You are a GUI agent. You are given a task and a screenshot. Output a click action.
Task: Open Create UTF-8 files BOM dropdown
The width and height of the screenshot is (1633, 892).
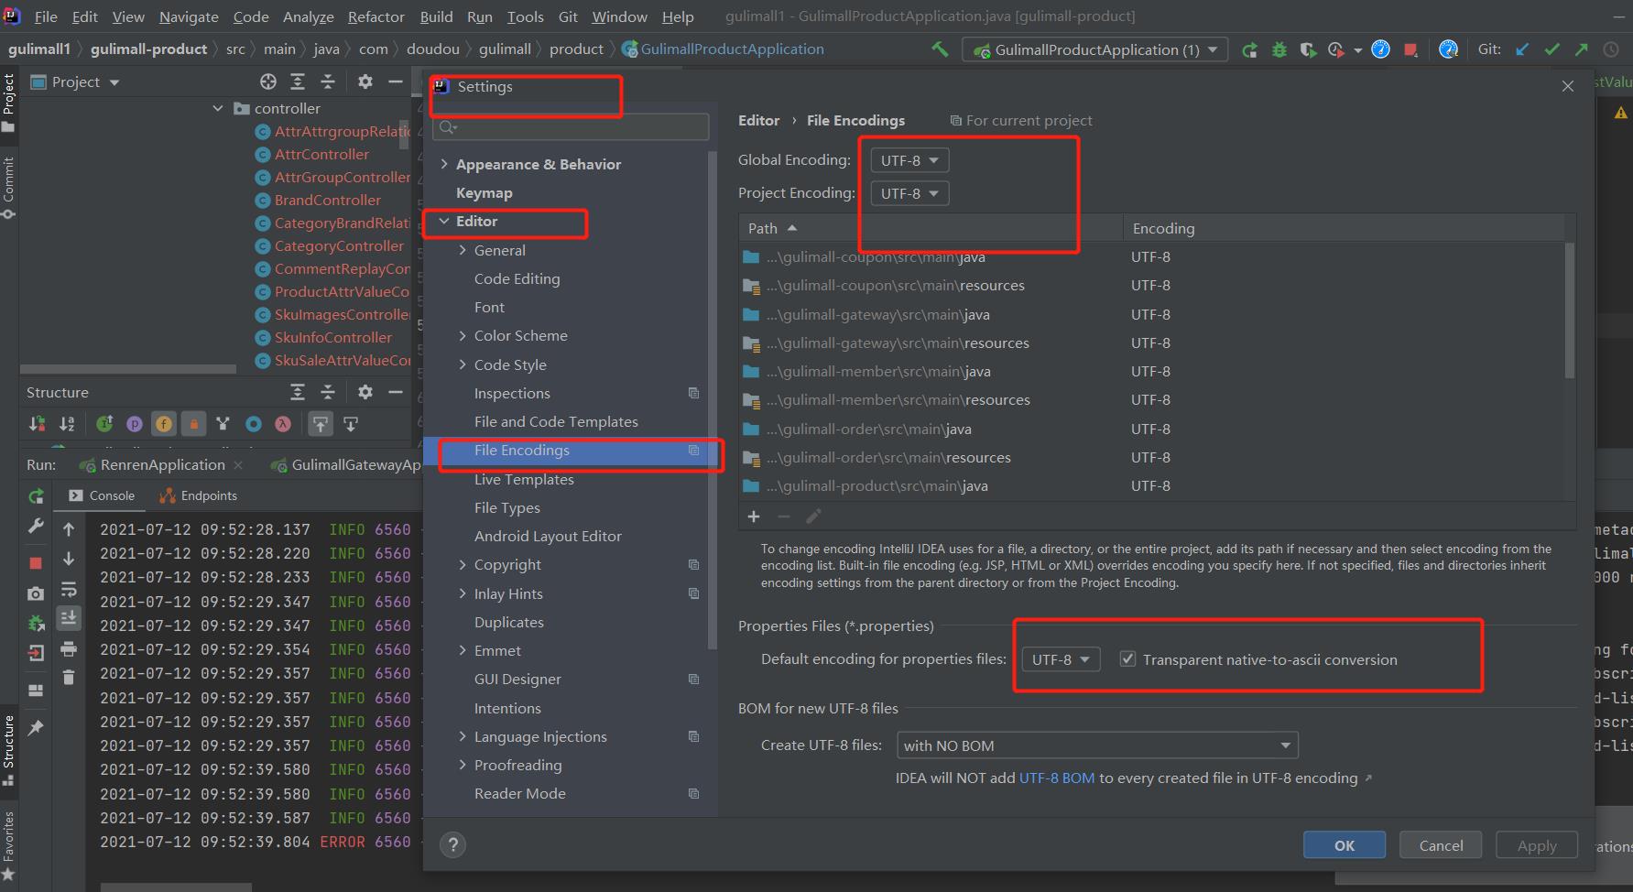pos(1097,745)
